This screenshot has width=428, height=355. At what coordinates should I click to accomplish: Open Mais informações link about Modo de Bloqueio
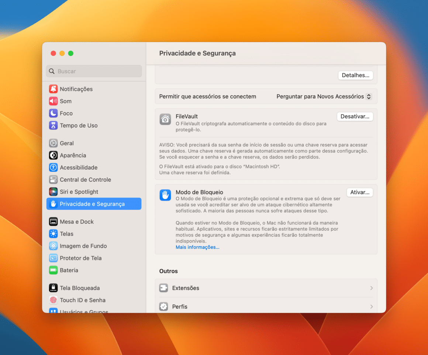coord(197,247)
